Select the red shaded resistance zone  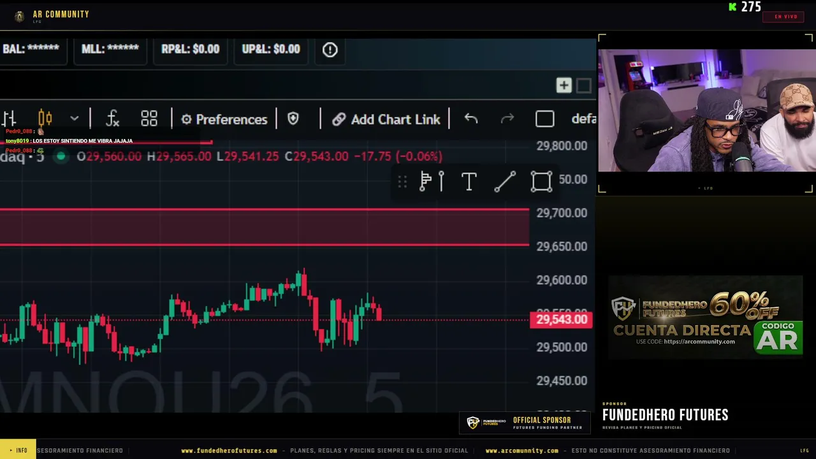(x=265, y=227)
